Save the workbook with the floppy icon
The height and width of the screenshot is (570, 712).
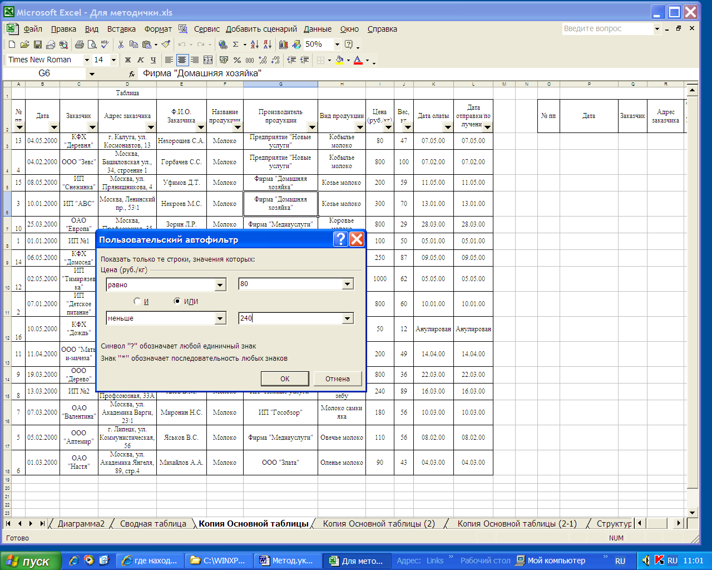click(37, 45)
